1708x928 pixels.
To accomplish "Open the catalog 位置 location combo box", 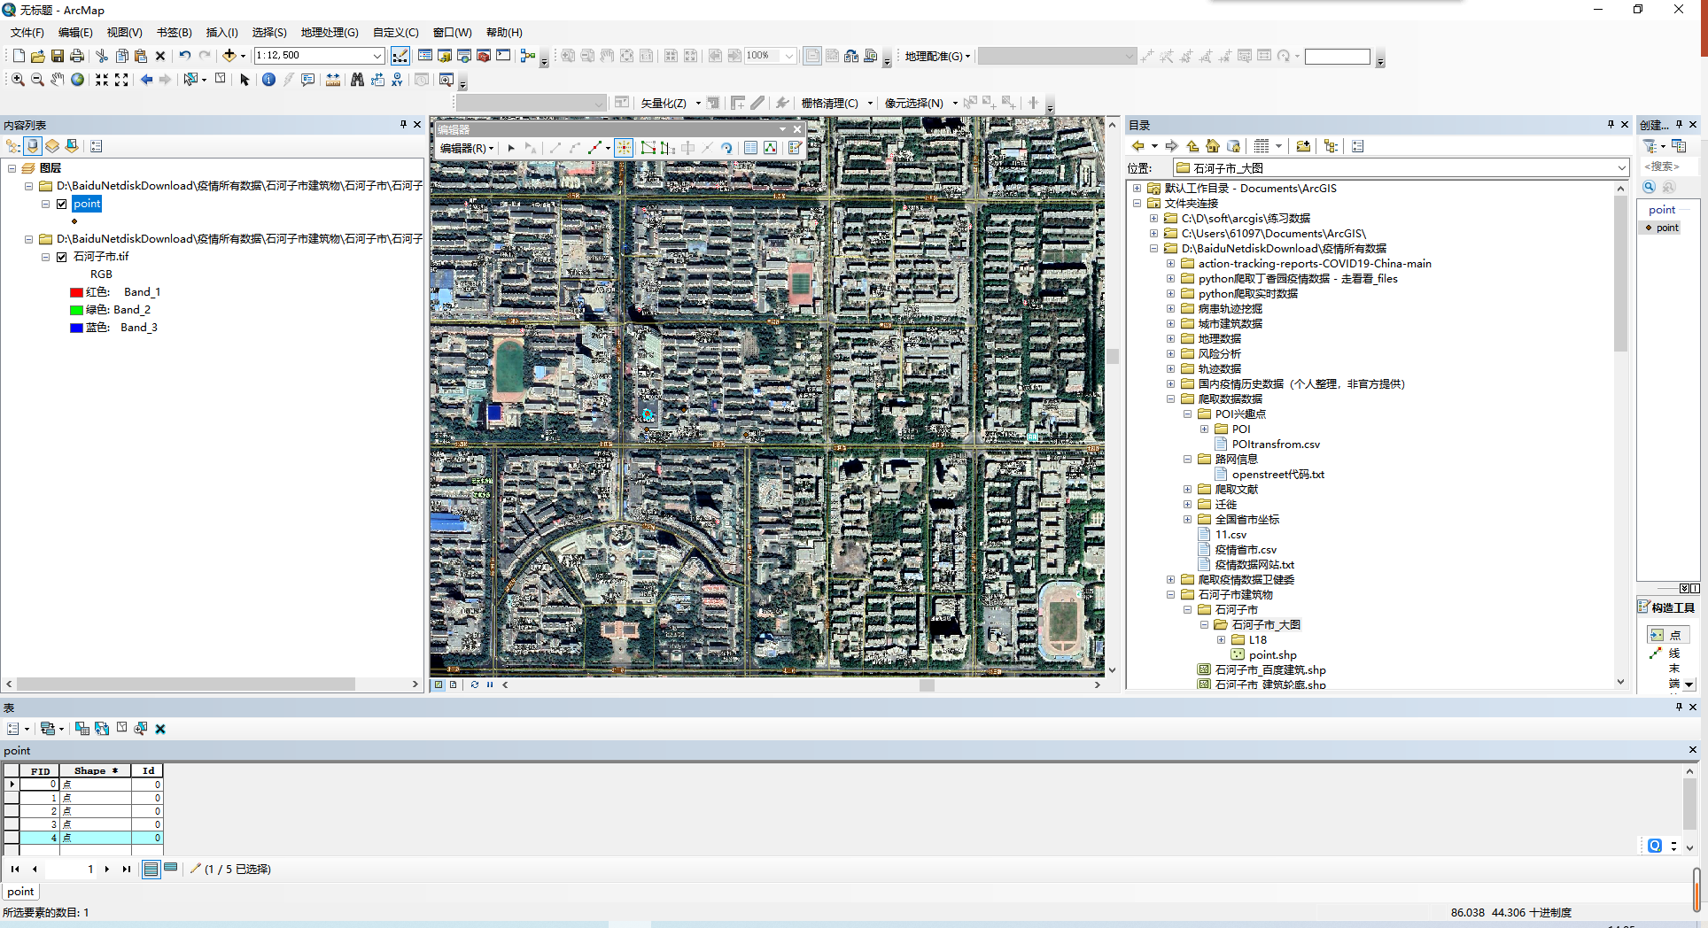I will [1401, 168].
